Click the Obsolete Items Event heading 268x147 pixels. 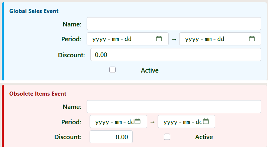[x=38, y=94]
